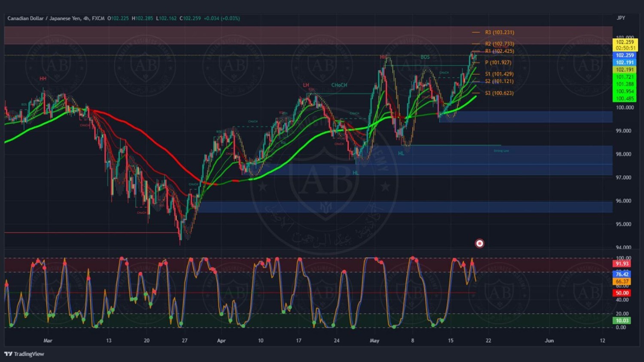Click date 15 on the time axis

click(450, 341)
